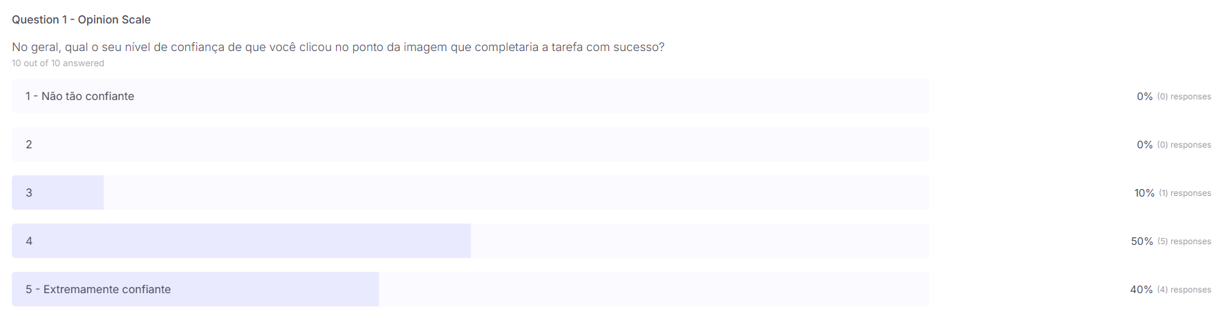This screenshot has width=1221, height=318.
Task: Click the "Question 1 - Opinion Scale" heading
Action: [x=81, y=19]
